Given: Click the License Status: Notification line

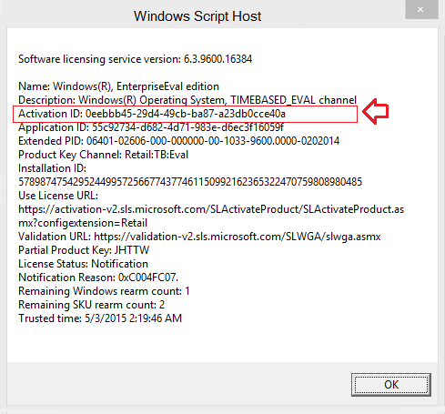Looking at the screenshot, I should pos(83,264).
